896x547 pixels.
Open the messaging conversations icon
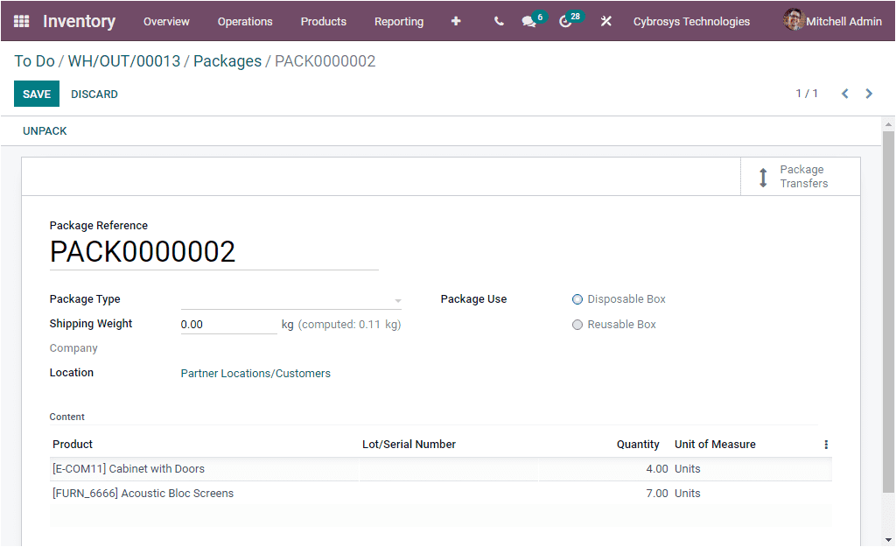(528, 21)
